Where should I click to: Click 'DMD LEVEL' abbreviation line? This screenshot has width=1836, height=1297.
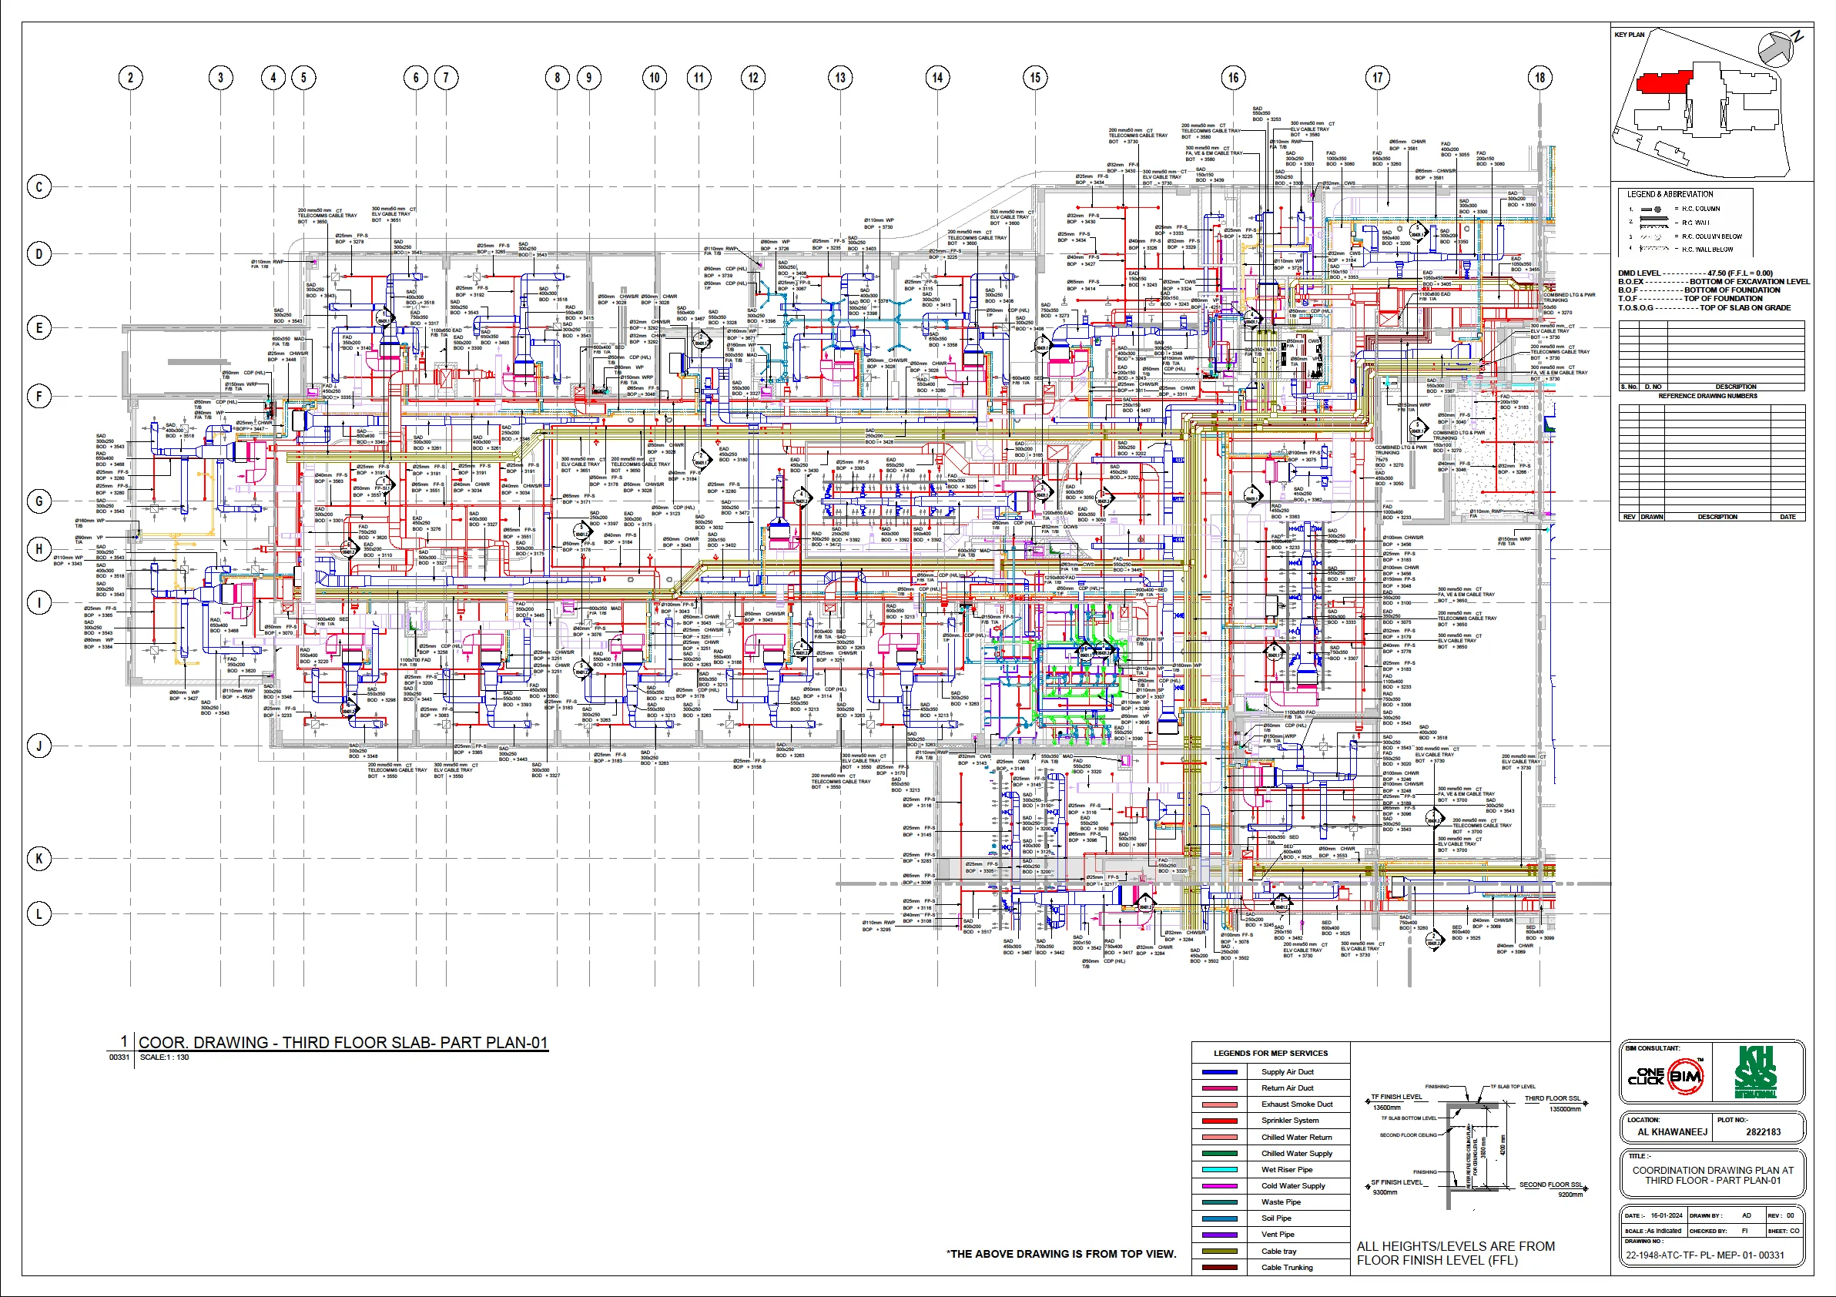(x=1695, y=273)
